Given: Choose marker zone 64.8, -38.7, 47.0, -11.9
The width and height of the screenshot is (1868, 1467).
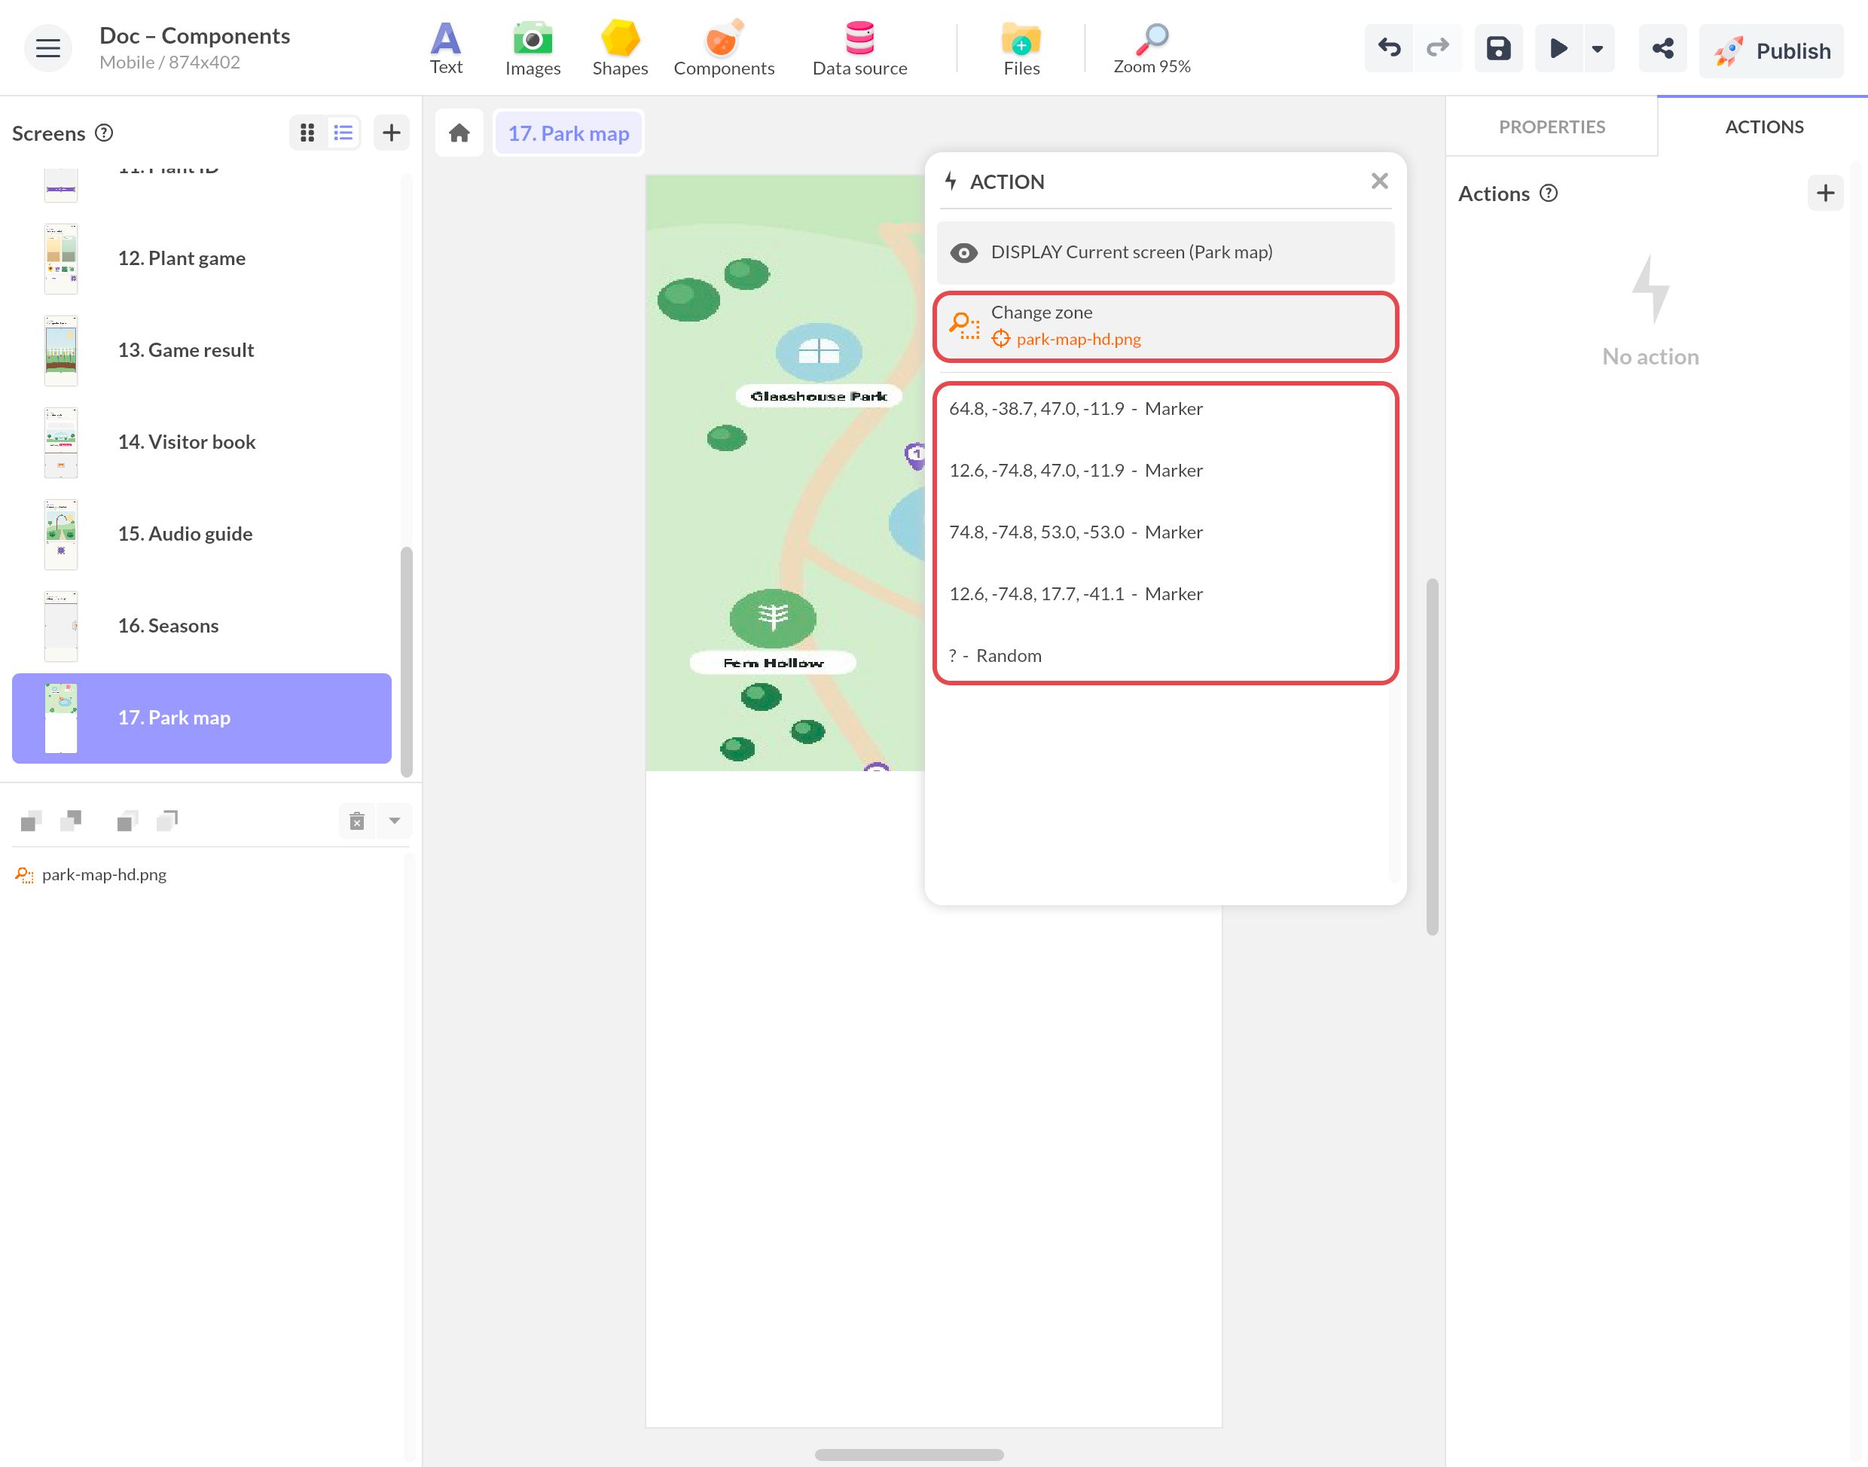Looking at the screenshot, I should [x=1165, y=409].
